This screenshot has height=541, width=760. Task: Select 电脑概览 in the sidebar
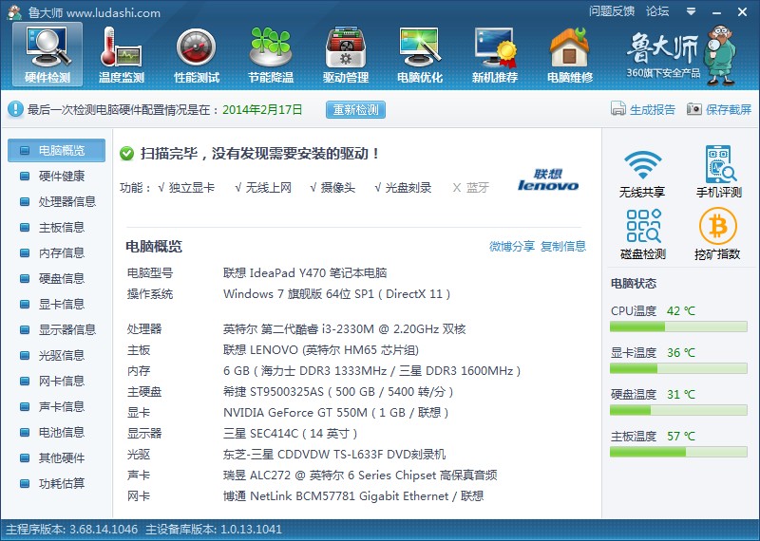[x=56, y=151]
